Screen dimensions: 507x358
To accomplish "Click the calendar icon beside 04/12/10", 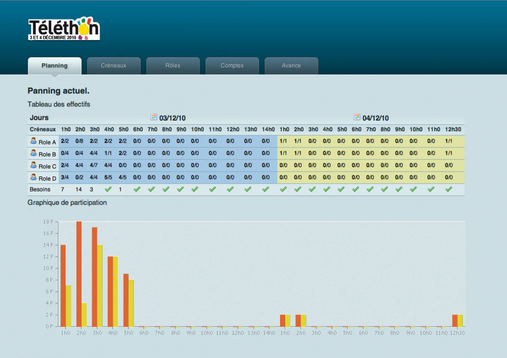I will pos(357,117).
